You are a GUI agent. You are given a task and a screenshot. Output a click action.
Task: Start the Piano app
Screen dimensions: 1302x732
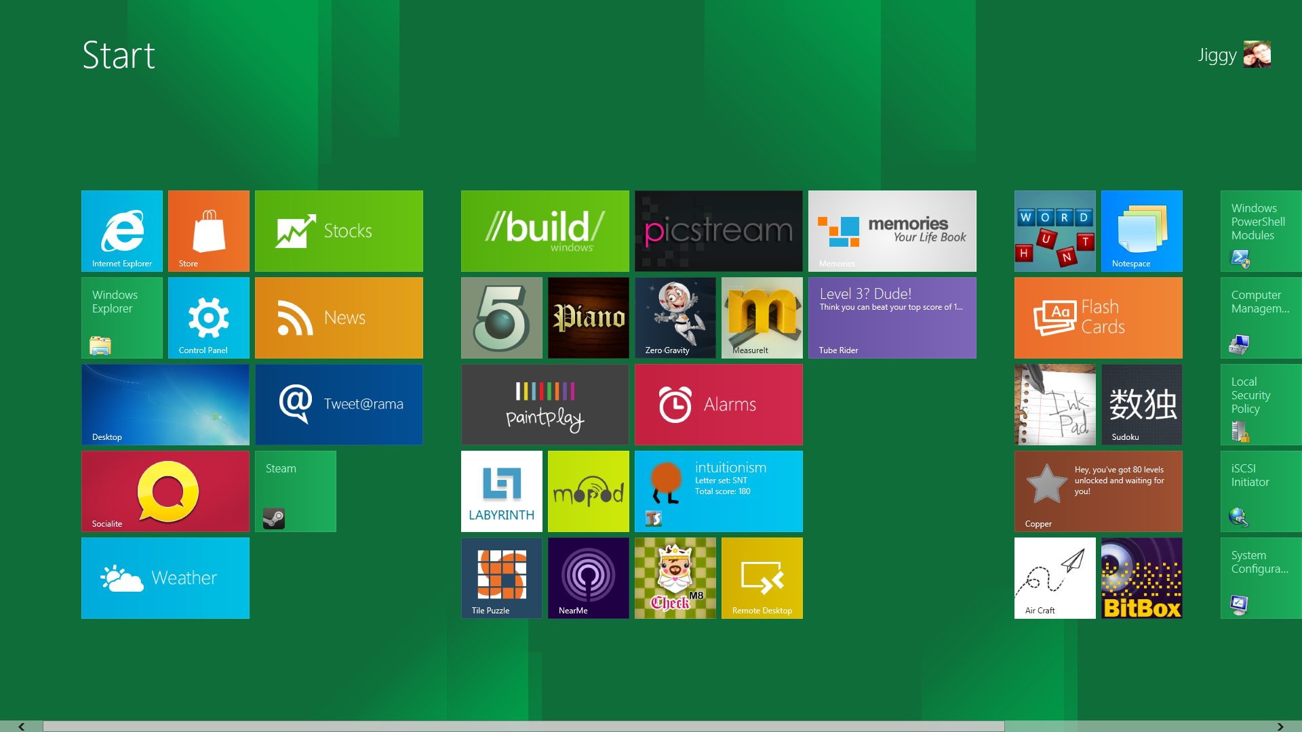(x=588, y=317)
